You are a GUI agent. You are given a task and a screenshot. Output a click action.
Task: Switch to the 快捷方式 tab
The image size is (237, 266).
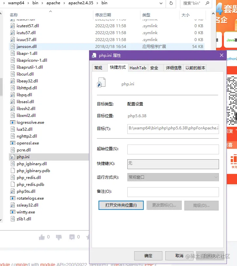coord(118,67)
